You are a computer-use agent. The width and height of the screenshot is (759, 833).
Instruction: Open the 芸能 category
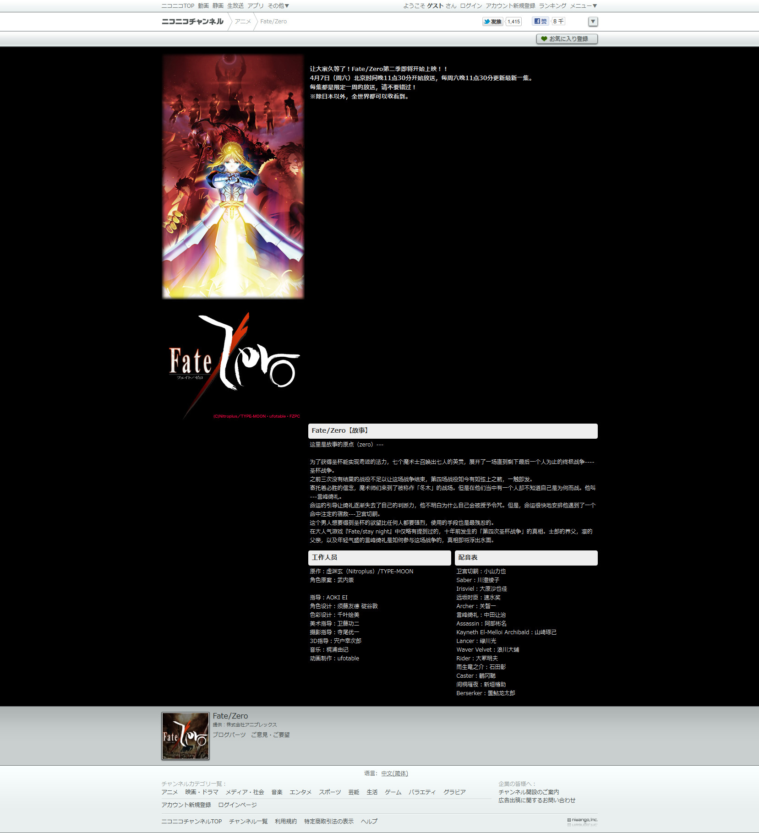(354, 792)
